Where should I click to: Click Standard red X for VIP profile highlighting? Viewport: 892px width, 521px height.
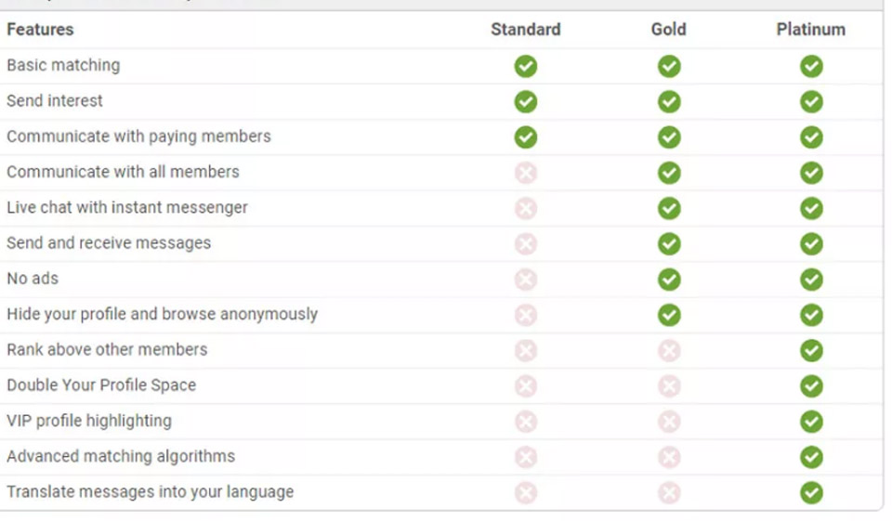click(526, 422)
